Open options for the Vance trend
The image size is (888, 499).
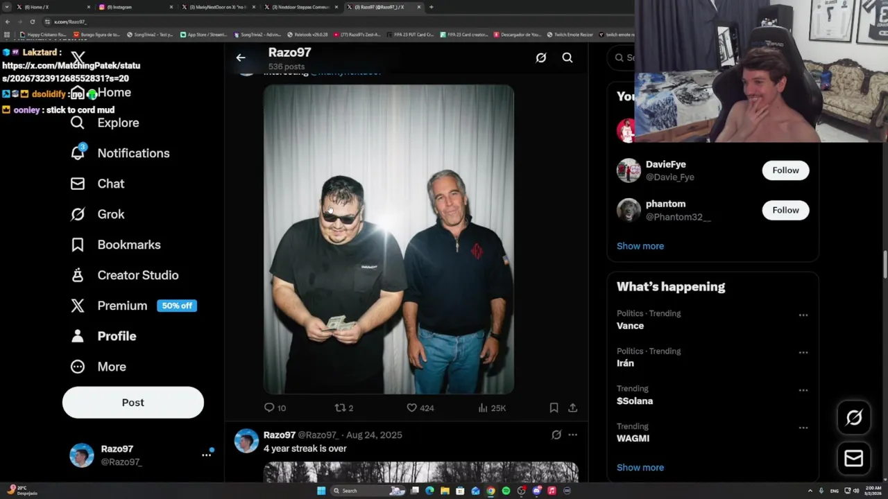[x=803, y=315]
